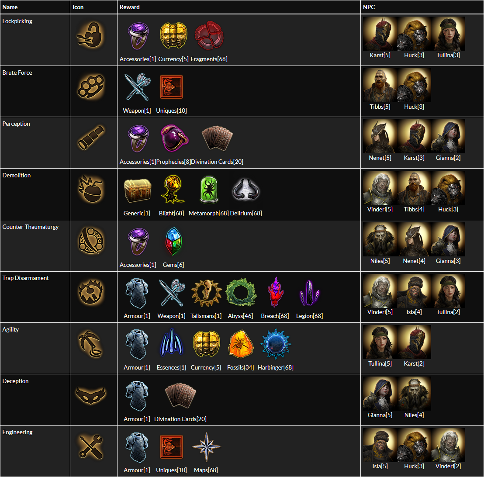Open the Prophecies[8] text link
Image resolution: width=484 pixels, height=477 pixels.
(x=173, y=162)
